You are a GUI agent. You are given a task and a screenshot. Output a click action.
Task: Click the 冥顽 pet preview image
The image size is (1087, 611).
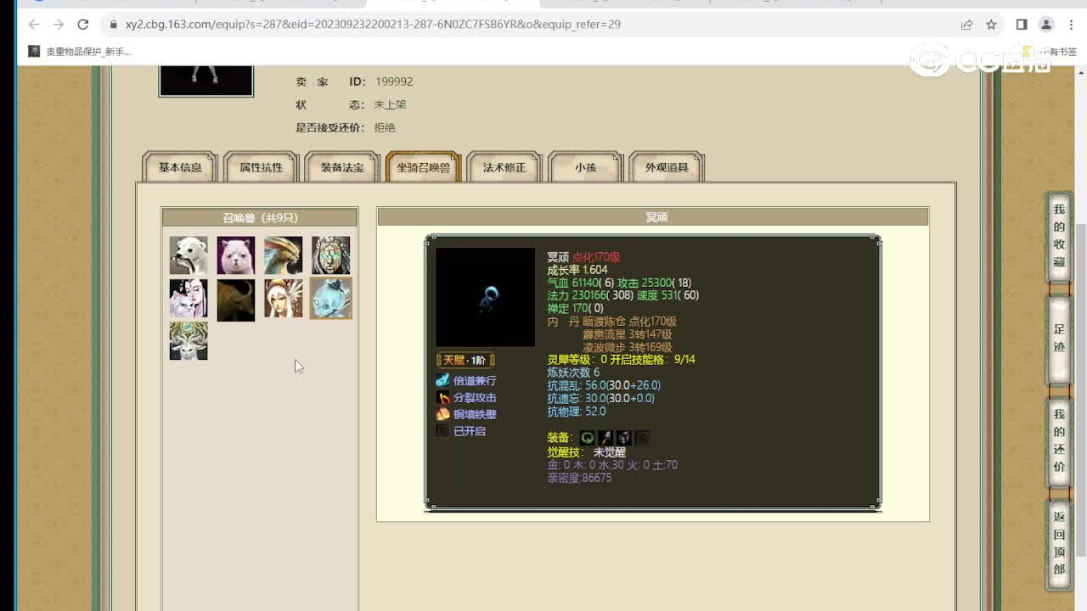point(486,297)
